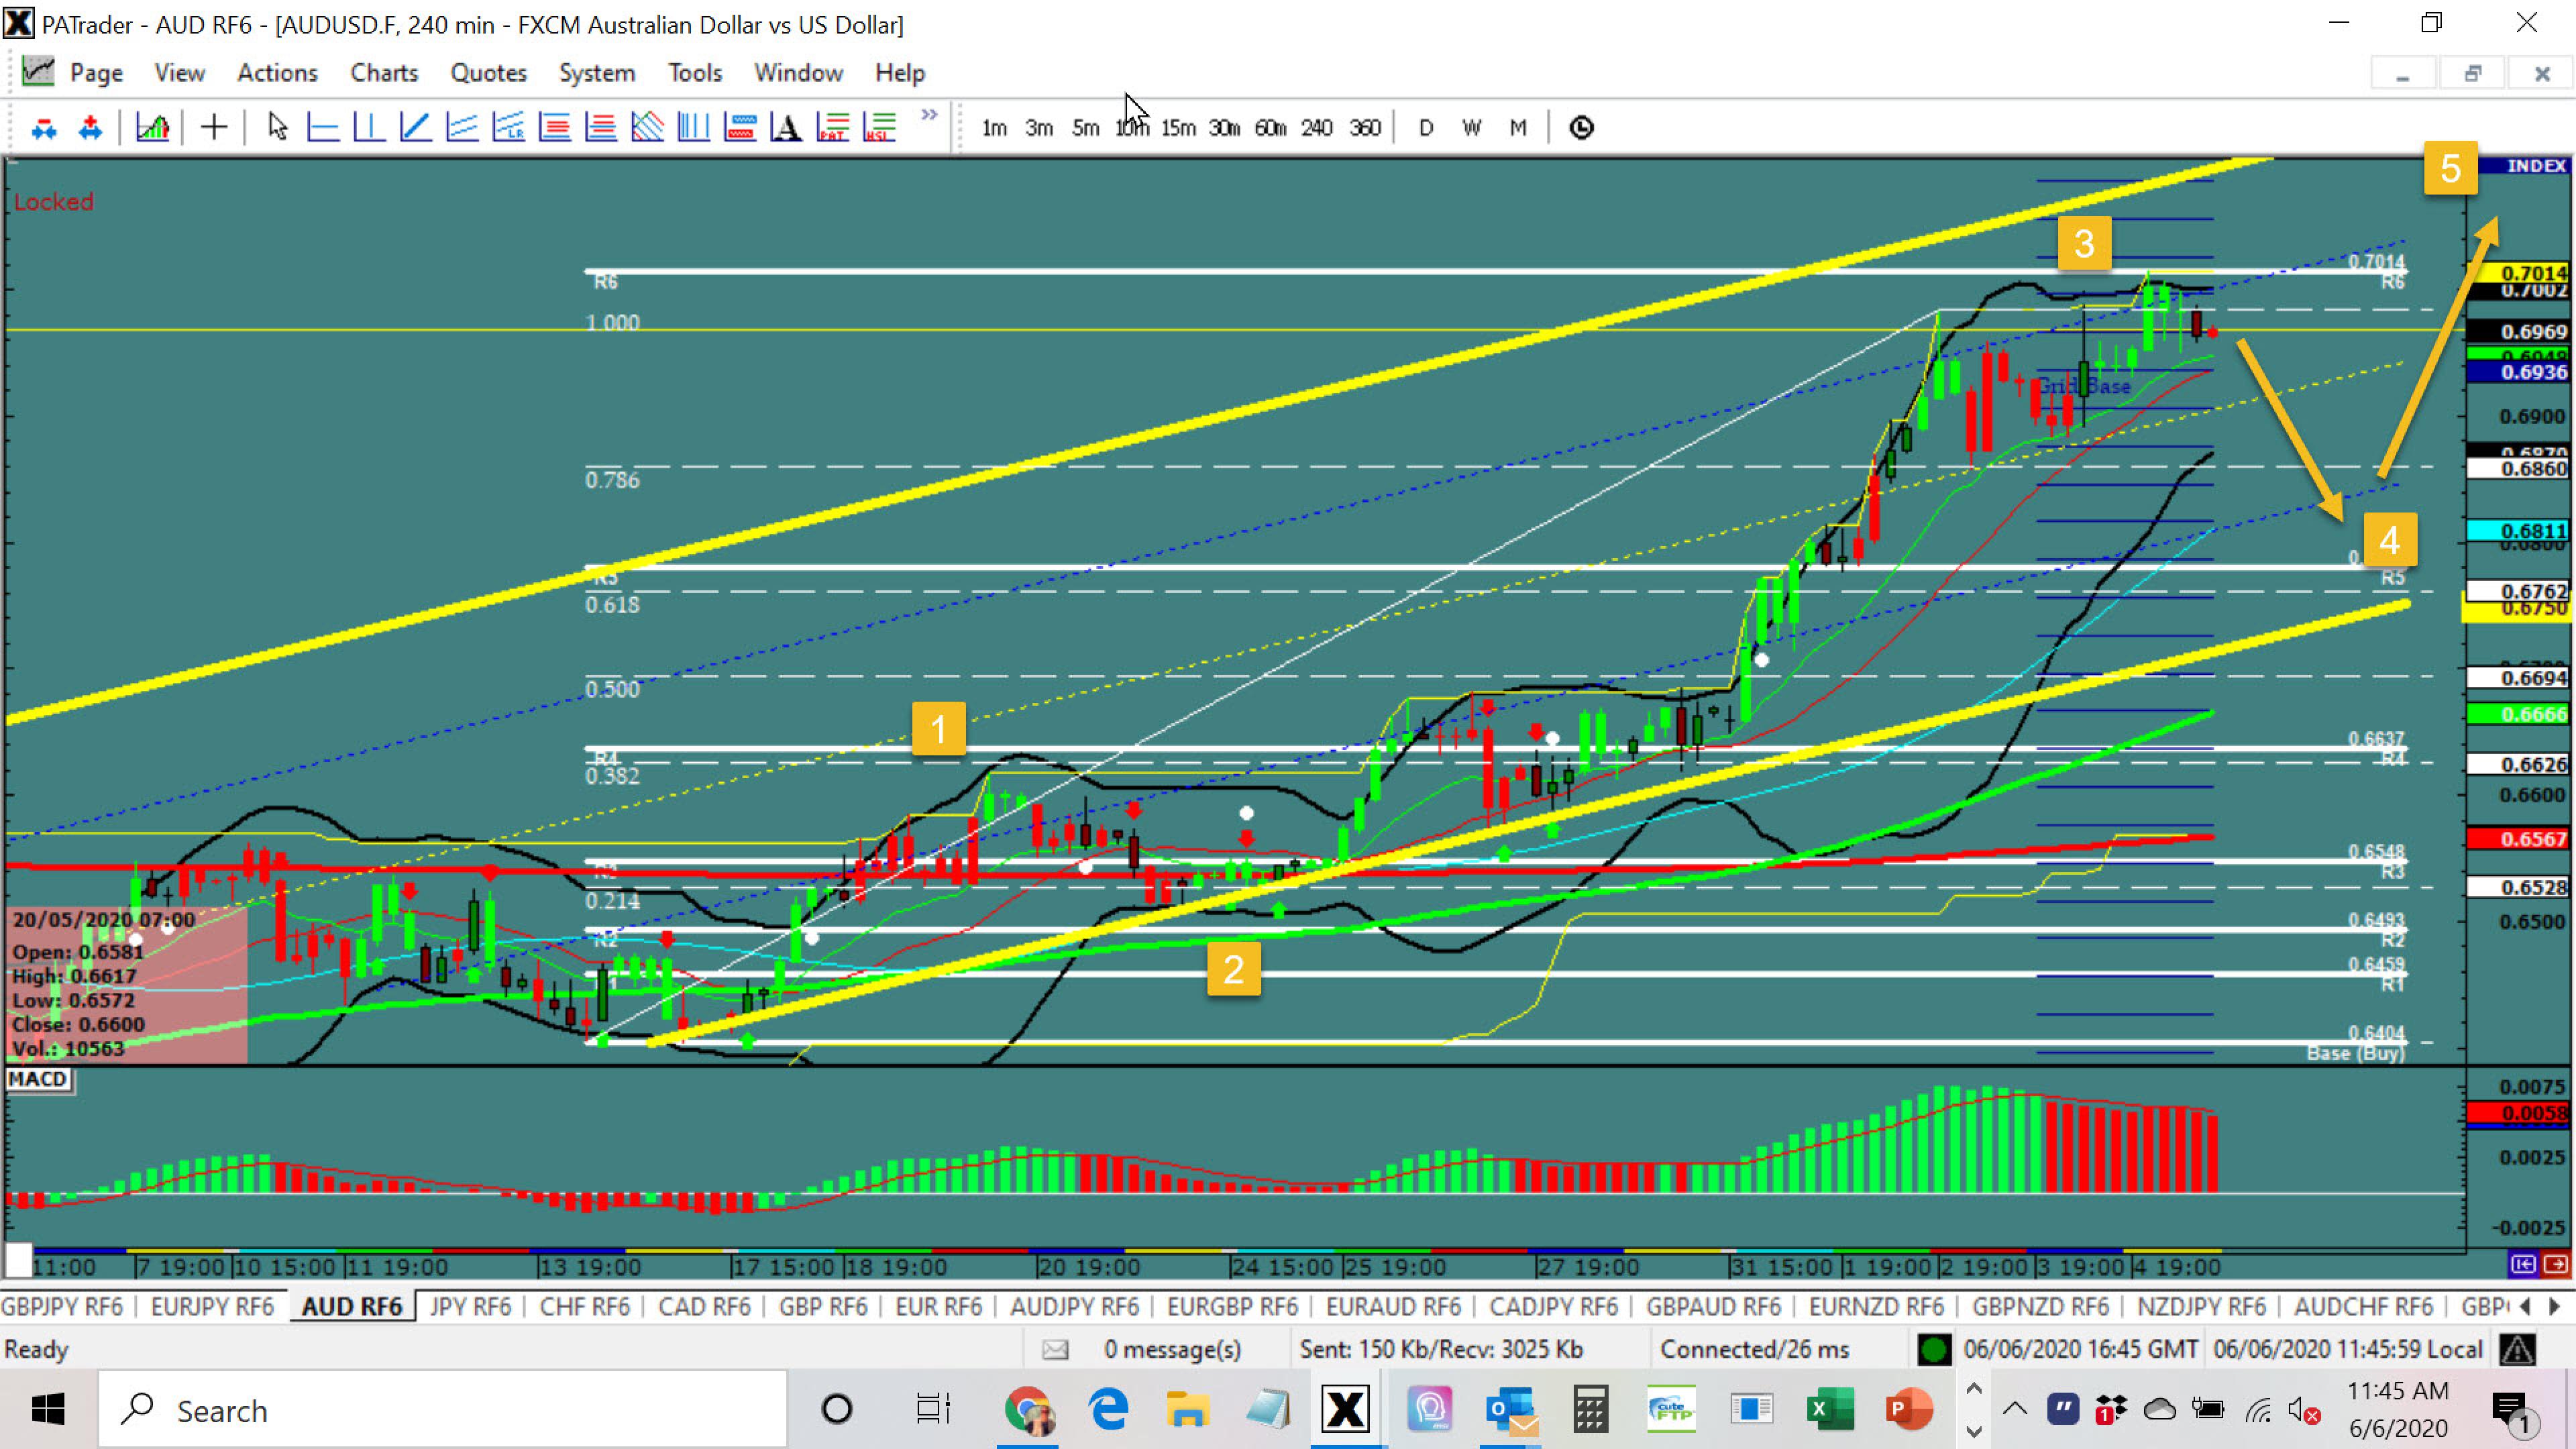Screen dimensions: 2576x1449
Task: Click the MACD indicator label
Action: click(x=38, y=1079)
